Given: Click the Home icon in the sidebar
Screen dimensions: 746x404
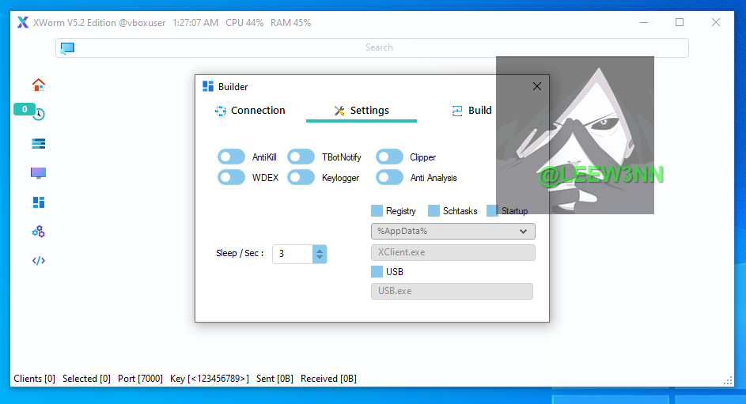Looking at the screenshot, I should pos(38,85).
